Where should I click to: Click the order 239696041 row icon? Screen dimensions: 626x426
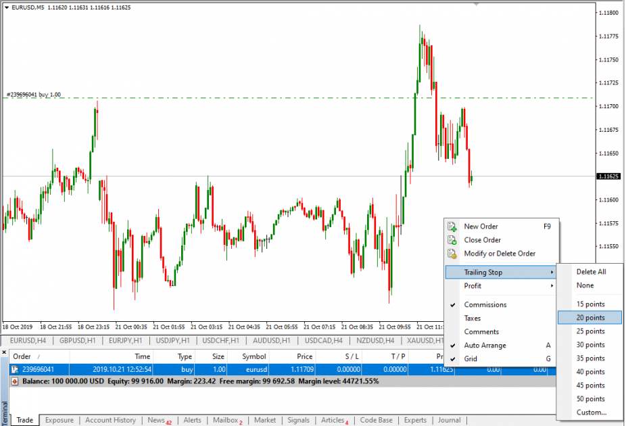pos(15,369)
